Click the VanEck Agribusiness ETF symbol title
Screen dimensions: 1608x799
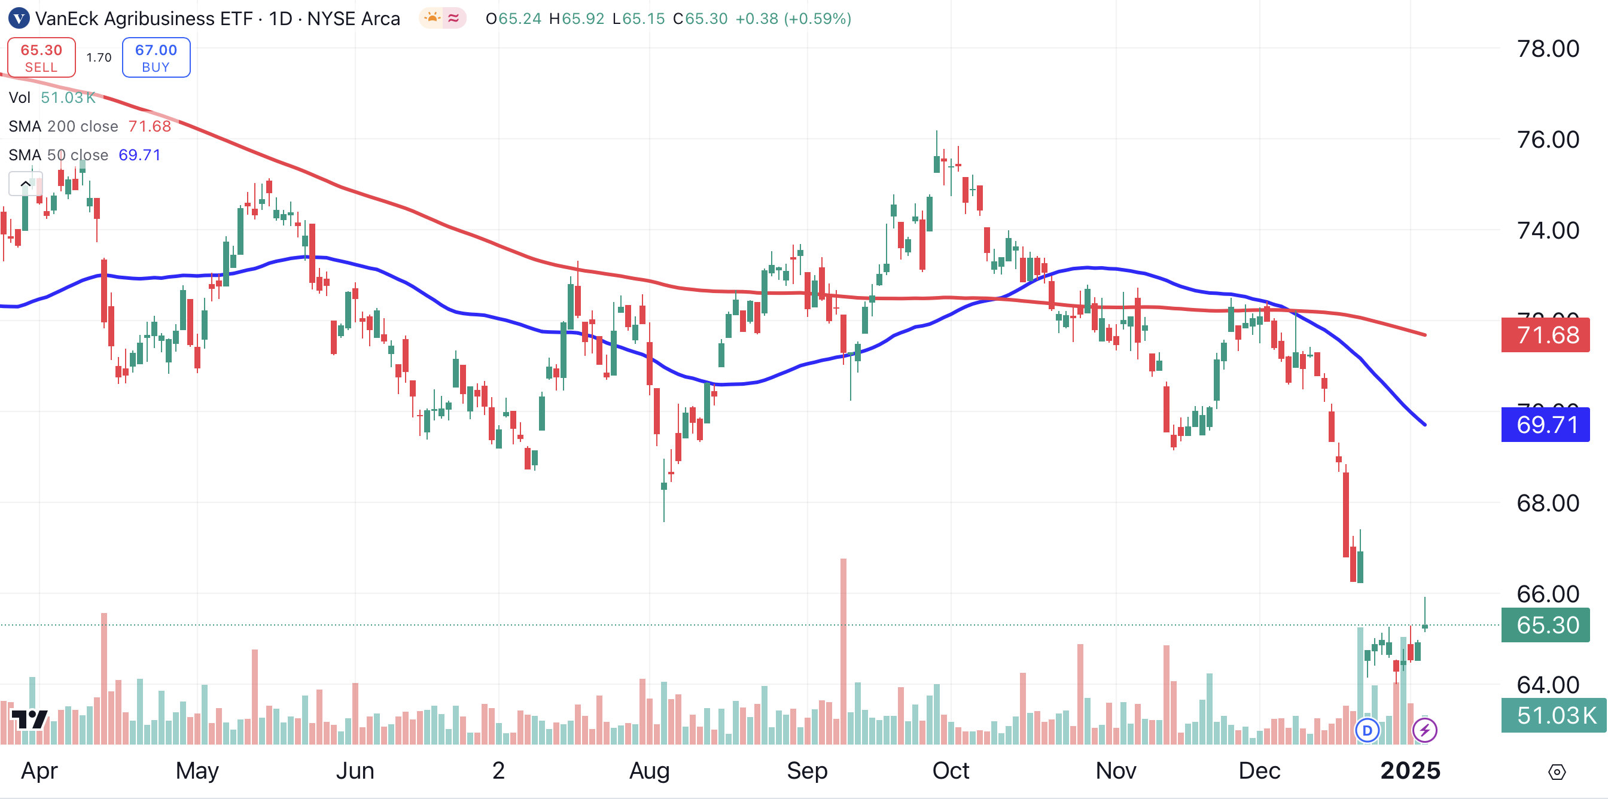pyautogui.click(x=144, y=18)
